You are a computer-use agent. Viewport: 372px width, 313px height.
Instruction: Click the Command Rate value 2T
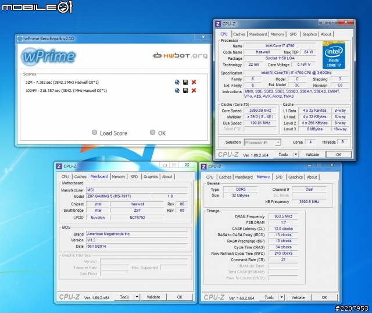(283, 259)
